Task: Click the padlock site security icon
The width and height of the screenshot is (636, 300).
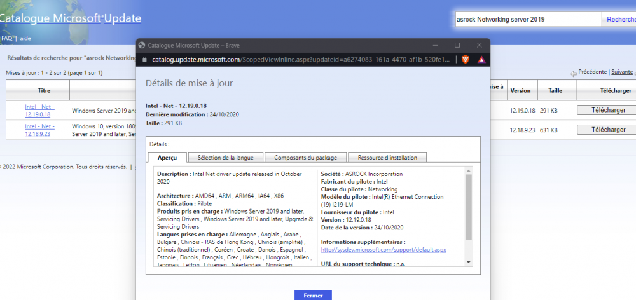Action: click(x=144, y=60)
